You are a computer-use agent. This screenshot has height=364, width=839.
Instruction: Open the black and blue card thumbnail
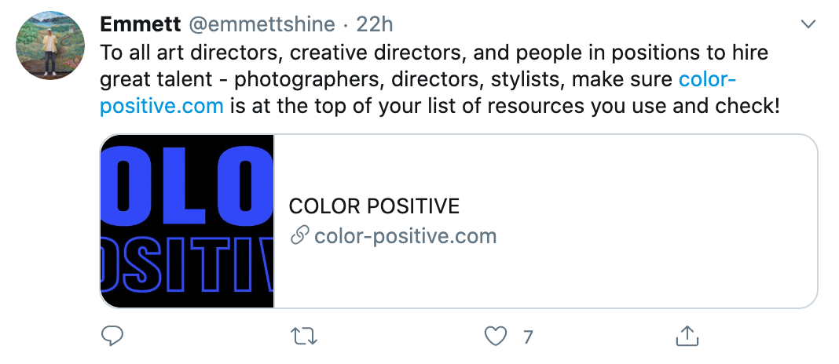click(x=187, y=221)
